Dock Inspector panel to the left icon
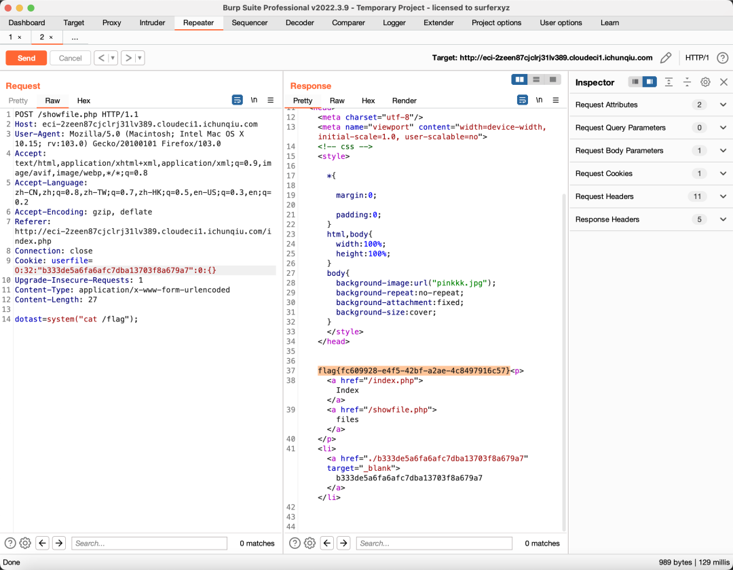Image resolution: width=733 pixels, height=570 pixels. coord(635,82)
